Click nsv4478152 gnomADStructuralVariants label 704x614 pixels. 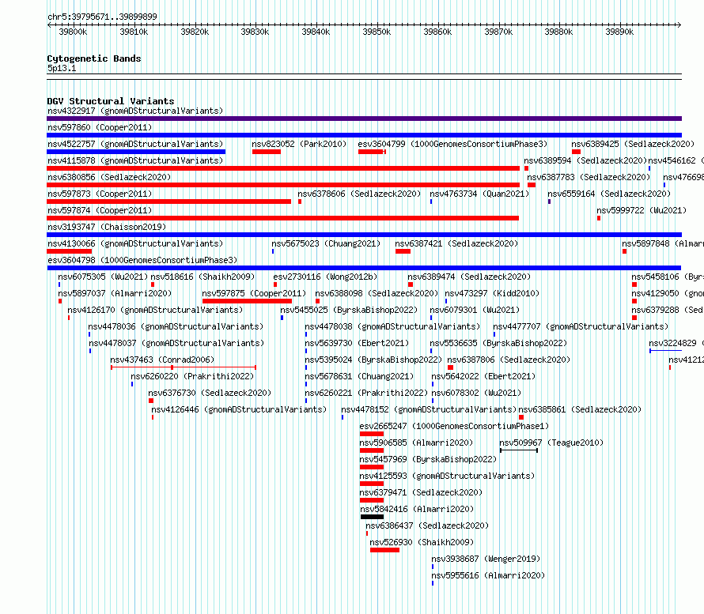(429, 409)
